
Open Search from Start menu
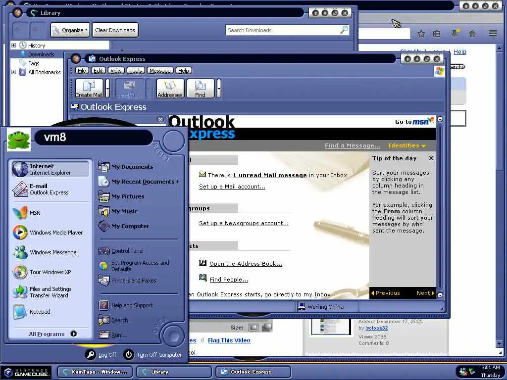[113, 320]
